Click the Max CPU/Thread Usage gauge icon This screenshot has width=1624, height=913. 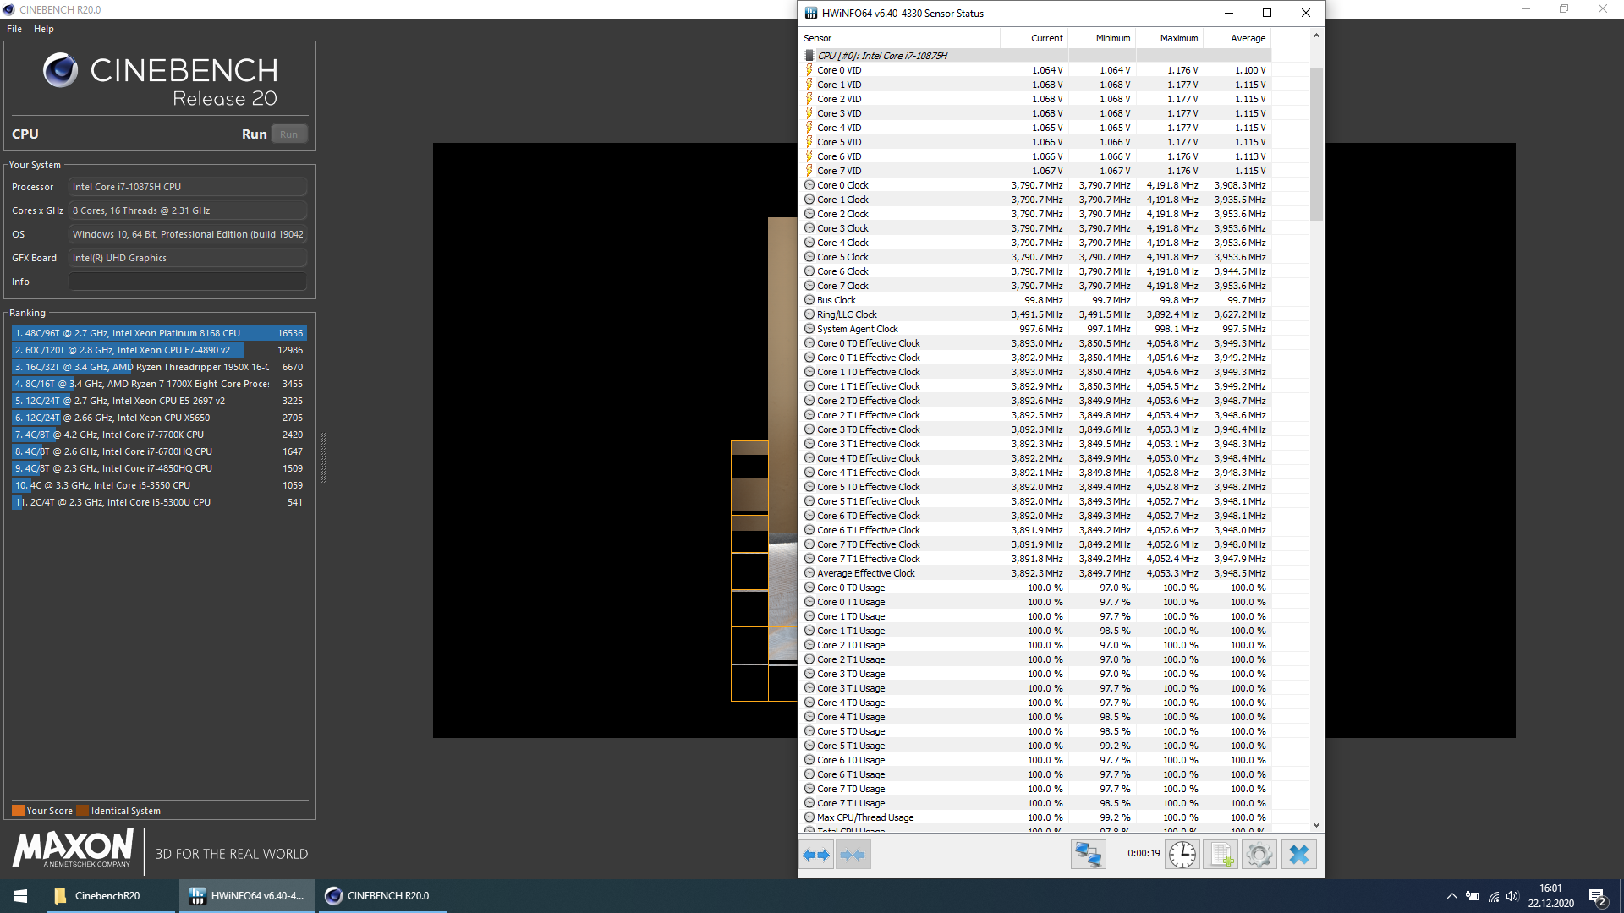click(x=809, y=817)
